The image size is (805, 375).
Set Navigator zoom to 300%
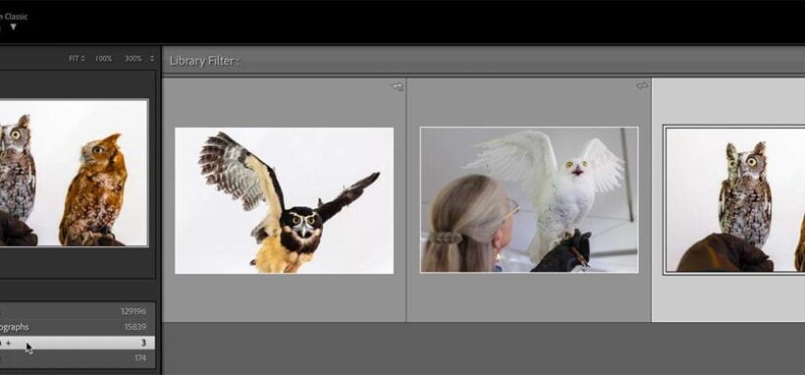[x=134, y=59]
